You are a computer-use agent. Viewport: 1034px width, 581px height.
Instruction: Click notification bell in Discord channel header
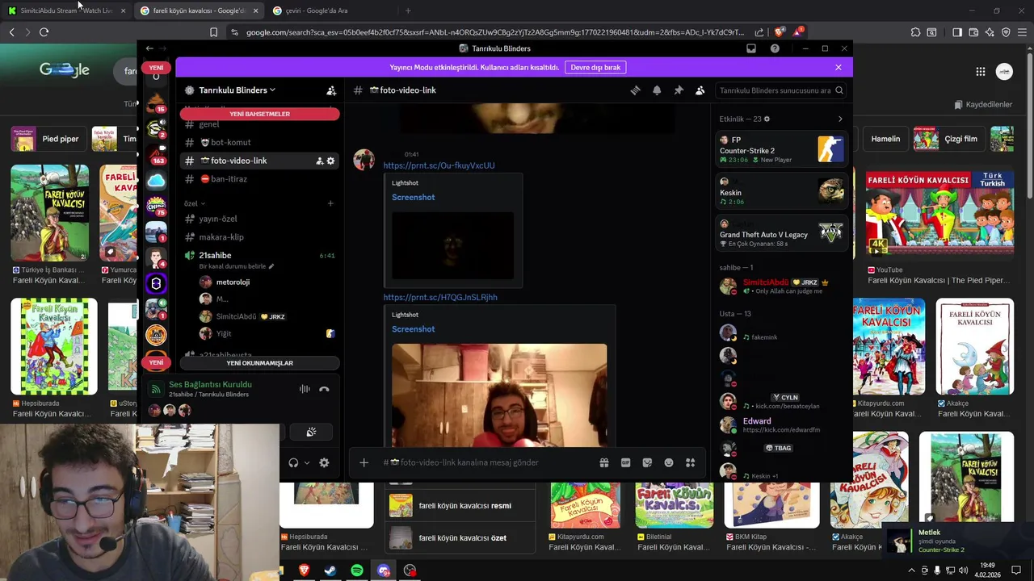(x=657, y=90)
